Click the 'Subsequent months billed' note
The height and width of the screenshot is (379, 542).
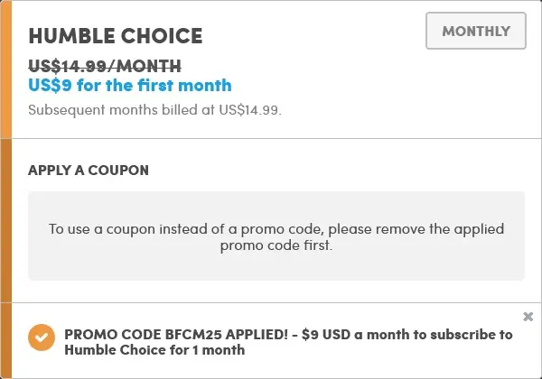154,111
